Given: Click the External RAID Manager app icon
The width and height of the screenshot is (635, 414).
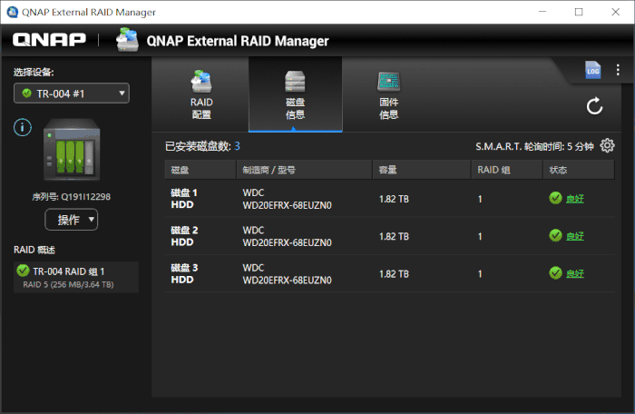Looking at the screenshot, I should 127,39.
